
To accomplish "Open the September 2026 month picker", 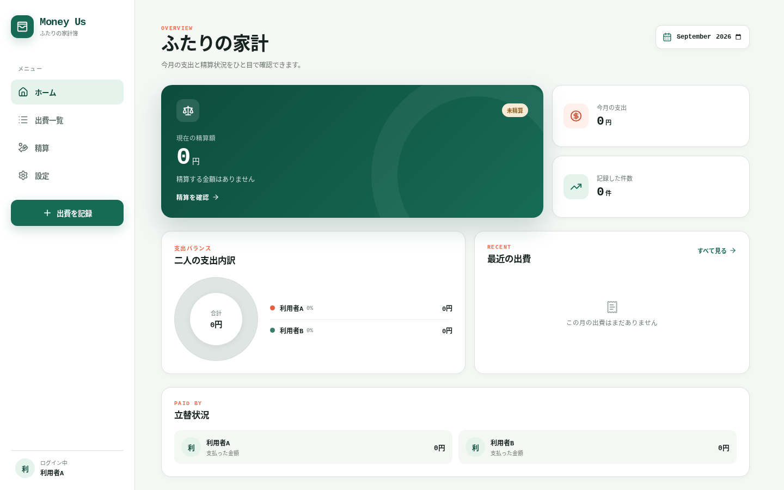I will point(702,37).
